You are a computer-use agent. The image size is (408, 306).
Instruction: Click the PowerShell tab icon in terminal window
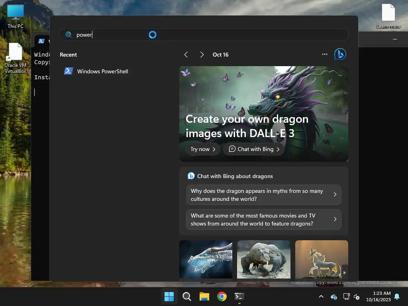click(41, 41)
